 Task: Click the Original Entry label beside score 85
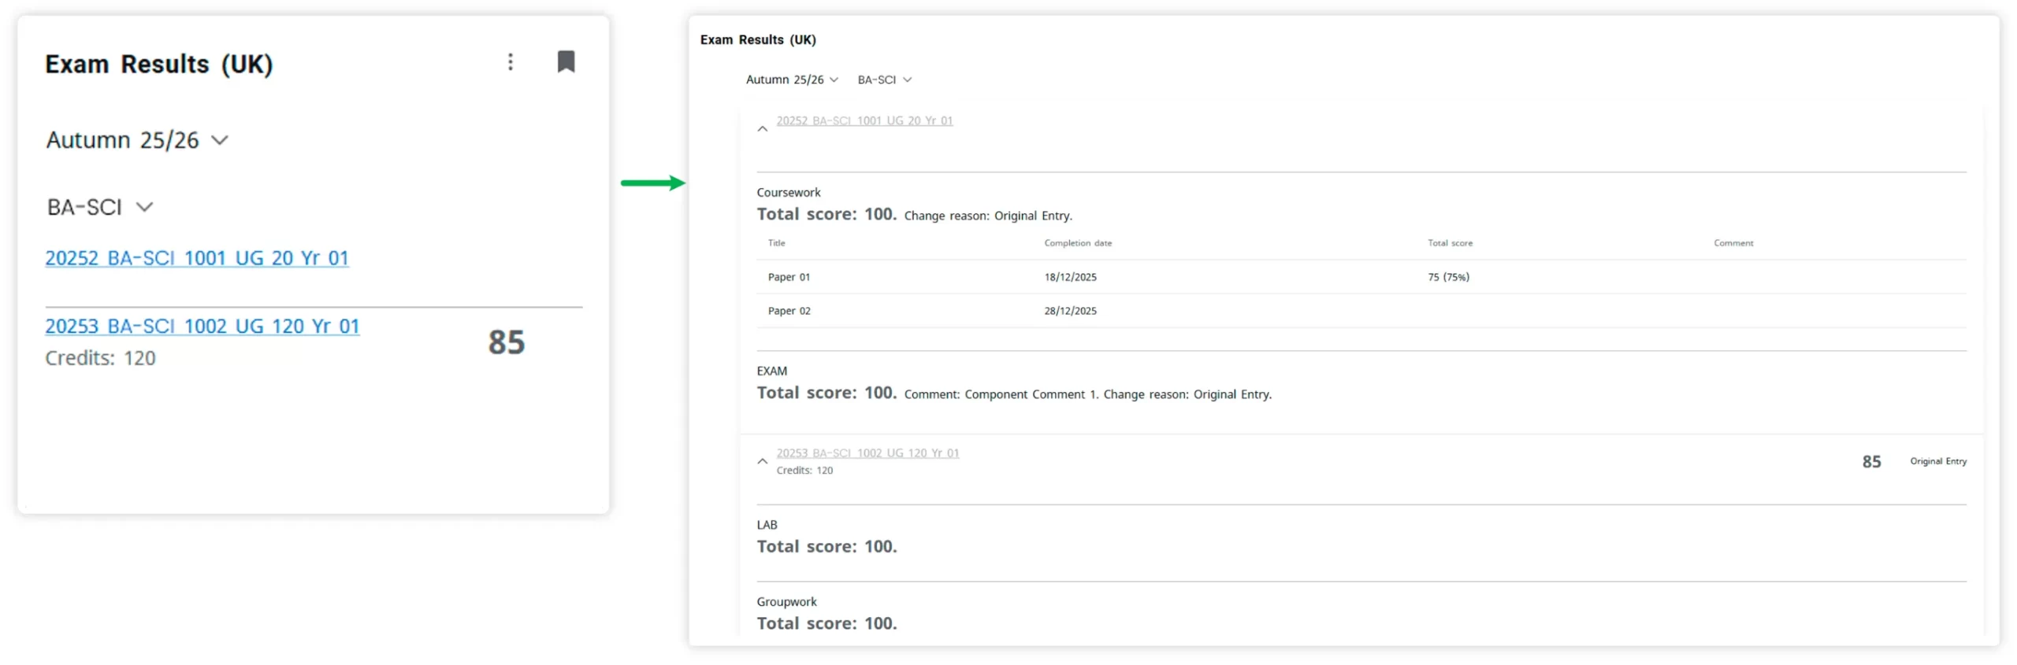click(1937, 461)
